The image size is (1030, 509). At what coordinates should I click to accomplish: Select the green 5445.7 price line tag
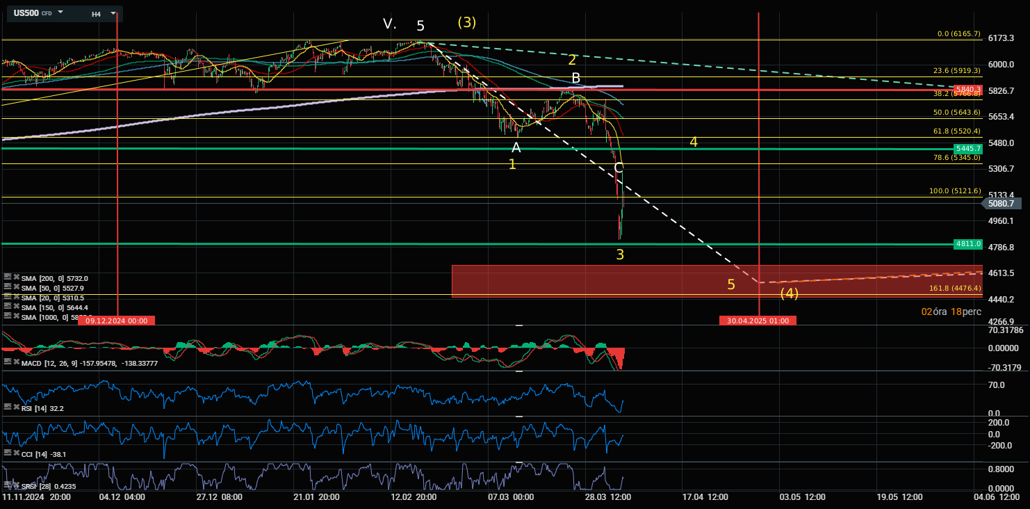pyautogui.click(x=968, y=148)
